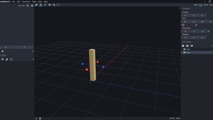Click the Position Y input field

point(194,15)
